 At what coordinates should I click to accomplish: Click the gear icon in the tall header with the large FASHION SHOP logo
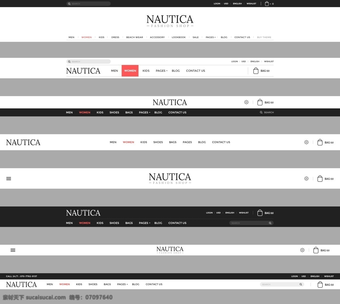(x=306, y=179)
